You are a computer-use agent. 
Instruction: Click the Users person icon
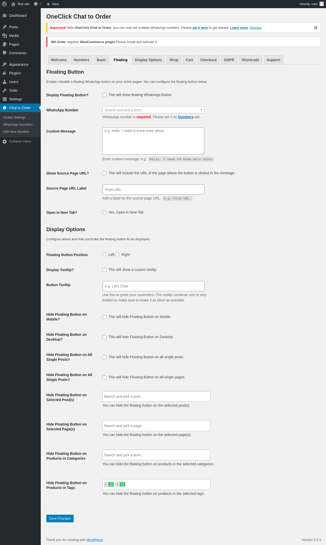[x=5, y=82]
